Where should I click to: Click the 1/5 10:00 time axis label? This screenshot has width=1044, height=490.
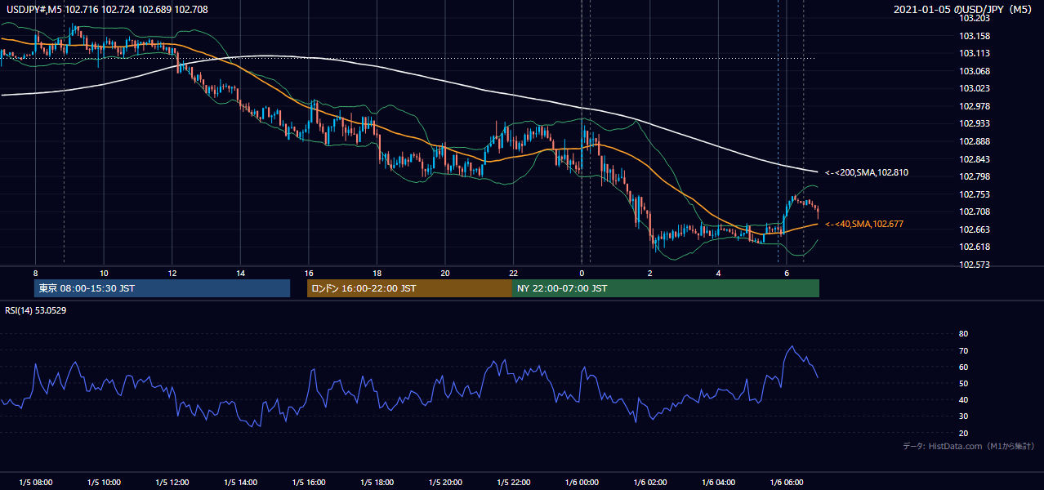coord(104,483)
